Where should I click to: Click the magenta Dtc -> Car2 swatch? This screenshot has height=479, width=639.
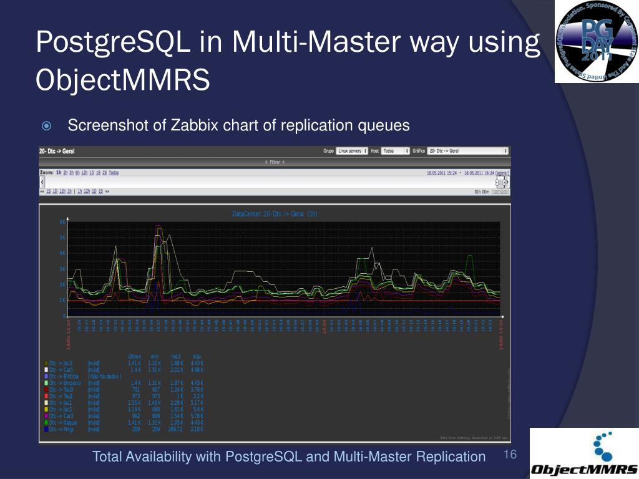coord(46,416)
